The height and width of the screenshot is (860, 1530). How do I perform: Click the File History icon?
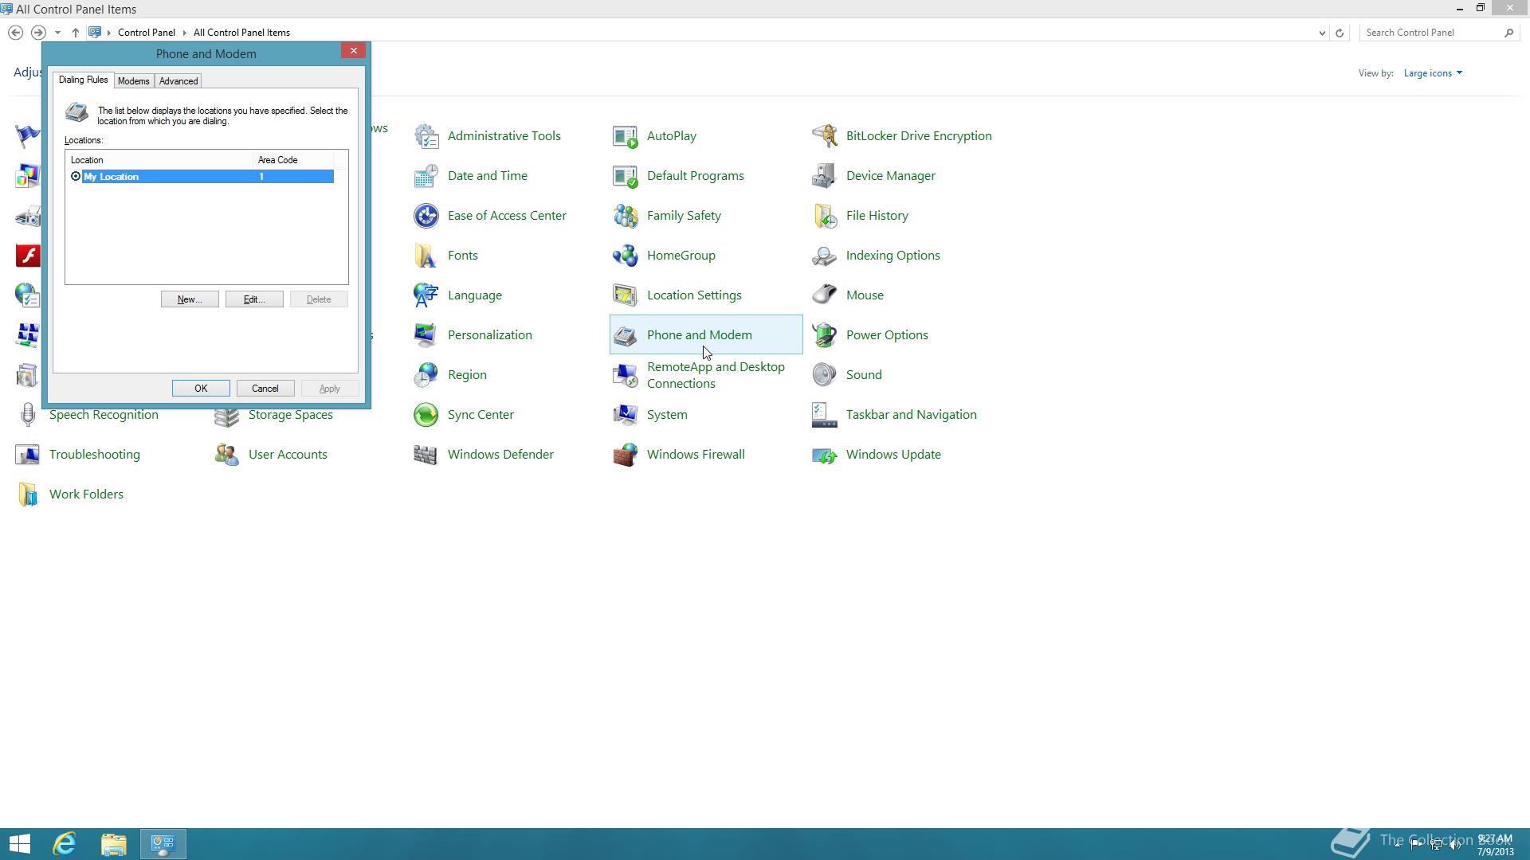coord(825,216)
